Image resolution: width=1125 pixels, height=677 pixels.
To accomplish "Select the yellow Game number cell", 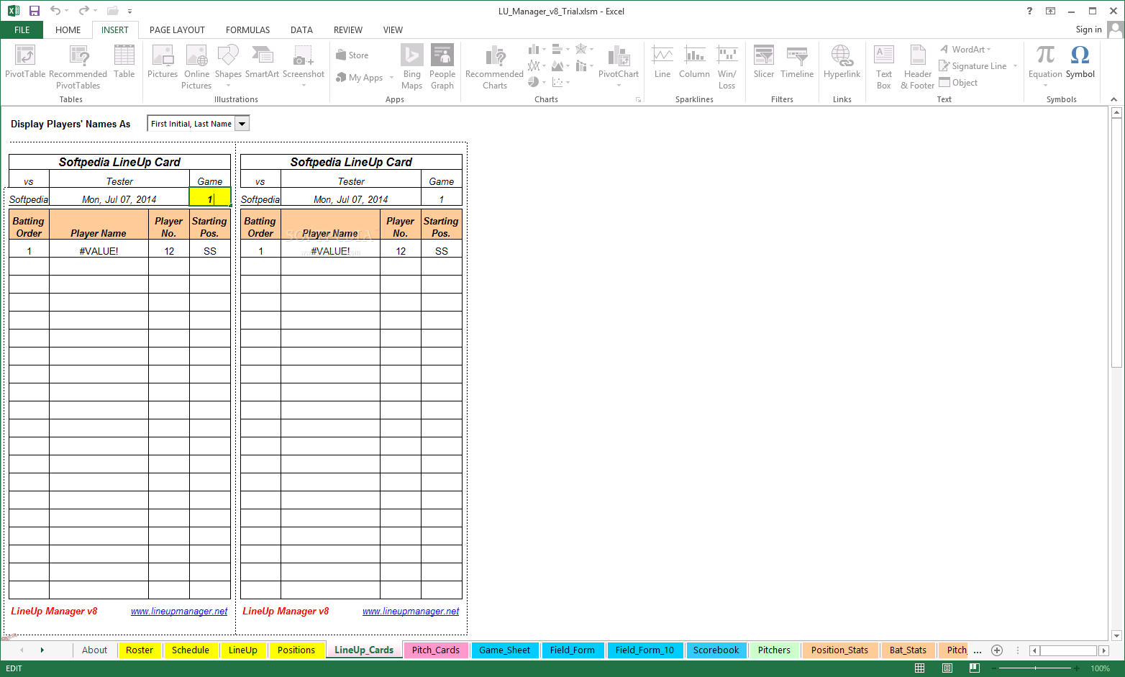I will tap(210, 197).
